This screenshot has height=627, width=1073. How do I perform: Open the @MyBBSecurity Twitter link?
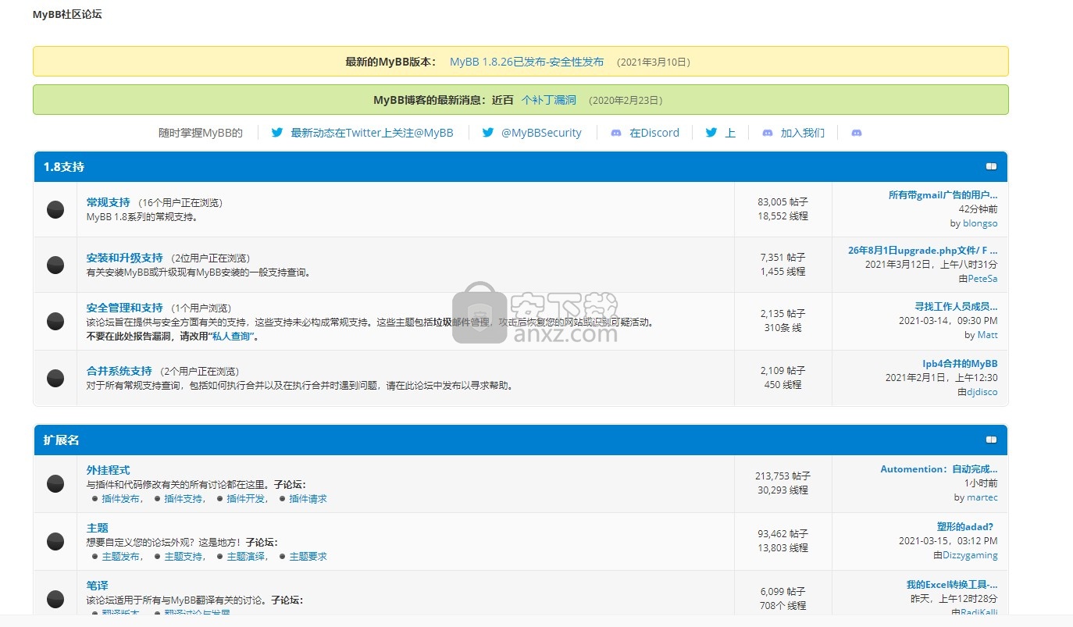pos(541,133)
